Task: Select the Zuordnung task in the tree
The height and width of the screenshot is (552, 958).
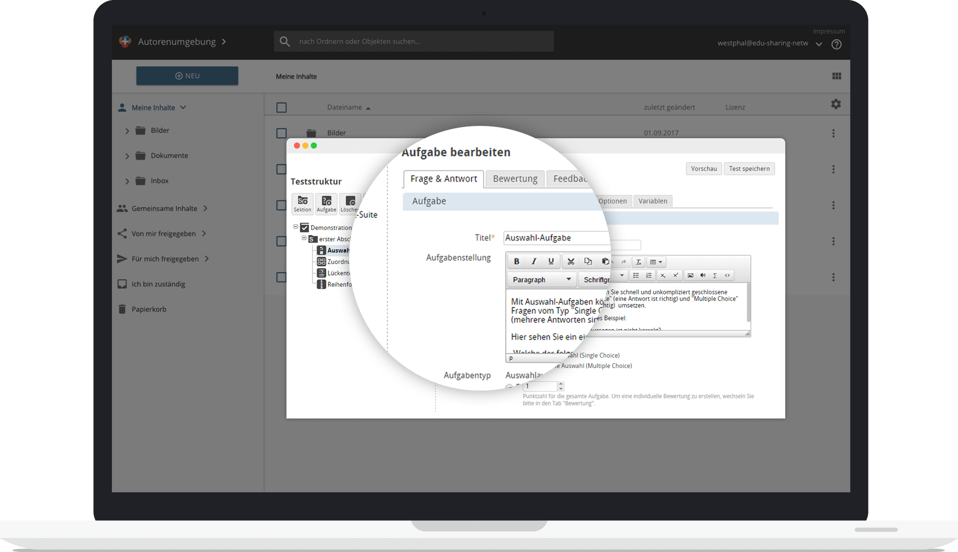Action: (x=333, y=262)
